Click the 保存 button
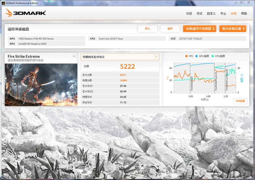 pyautogui.click(x=170, y=29)
